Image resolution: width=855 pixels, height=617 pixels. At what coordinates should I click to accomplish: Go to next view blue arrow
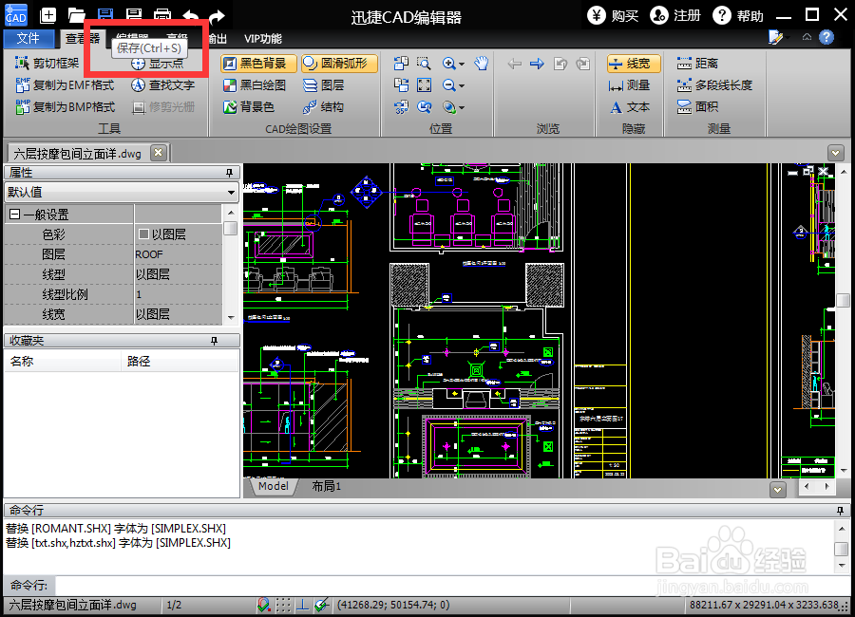point(537,64)
